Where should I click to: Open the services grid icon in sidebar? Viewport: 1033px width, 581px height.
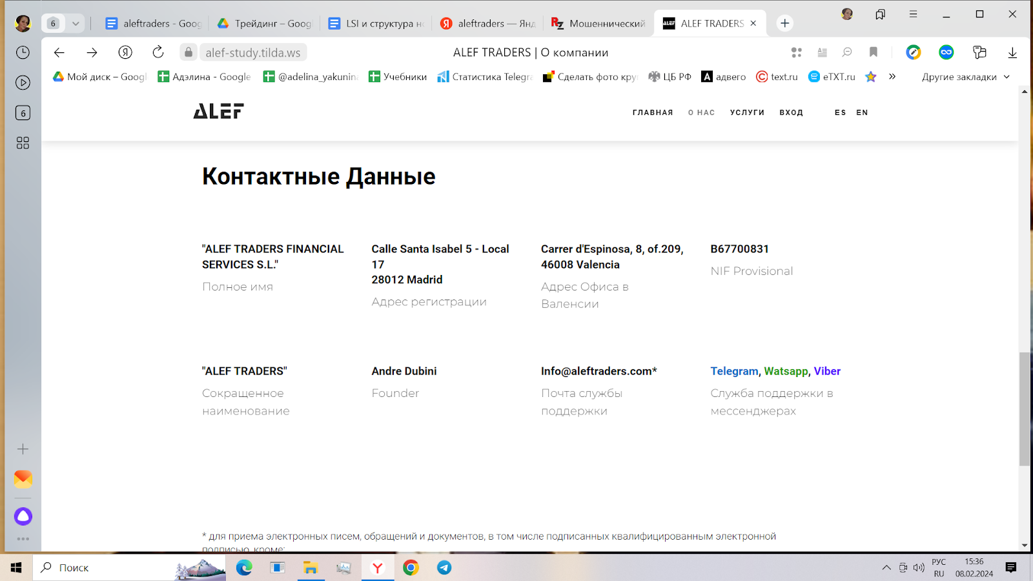click(23, 143)
